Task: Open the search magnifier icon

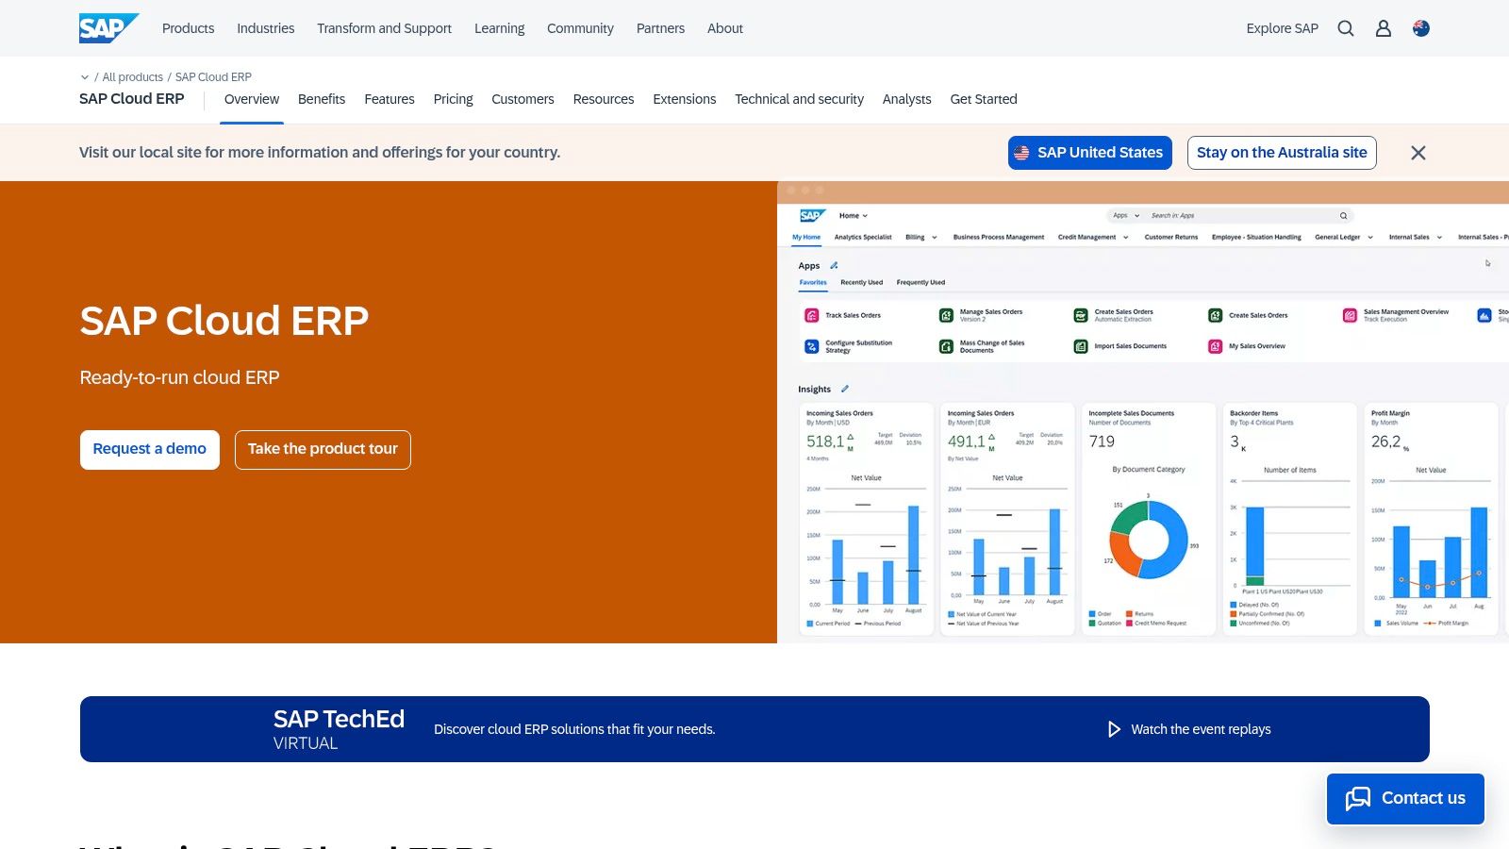Action: (x=1345, y=28)
